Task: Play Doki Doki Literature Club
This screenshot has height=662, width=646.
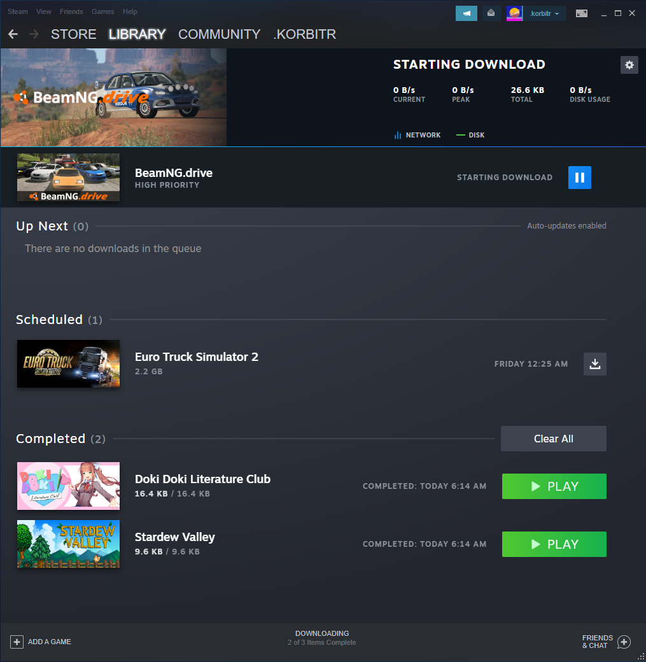Action: (554, 486)
